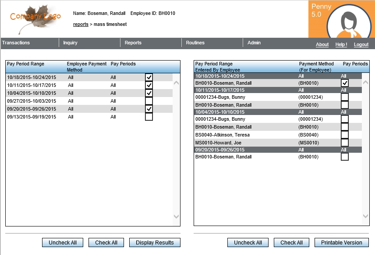Open the Inquiry menu
Viewport: 375px width, 255px height.
(70, 43)
